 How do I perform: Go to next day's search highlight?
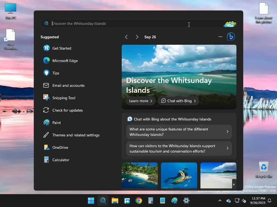pyautogui.click(x=137, y=37)
